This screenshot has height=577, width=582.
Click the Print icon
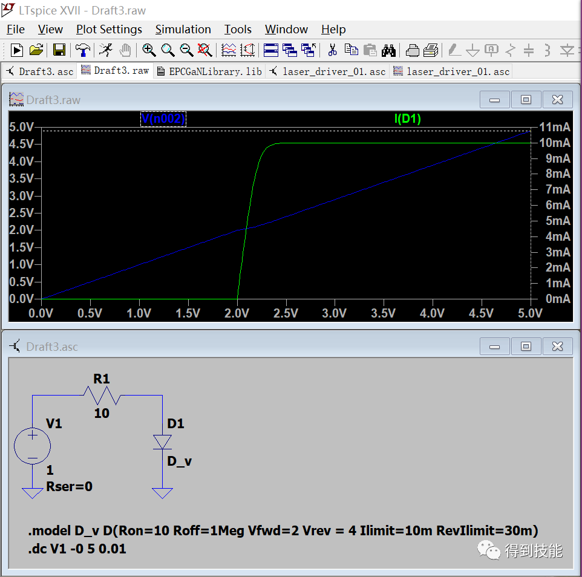(431, 50)
